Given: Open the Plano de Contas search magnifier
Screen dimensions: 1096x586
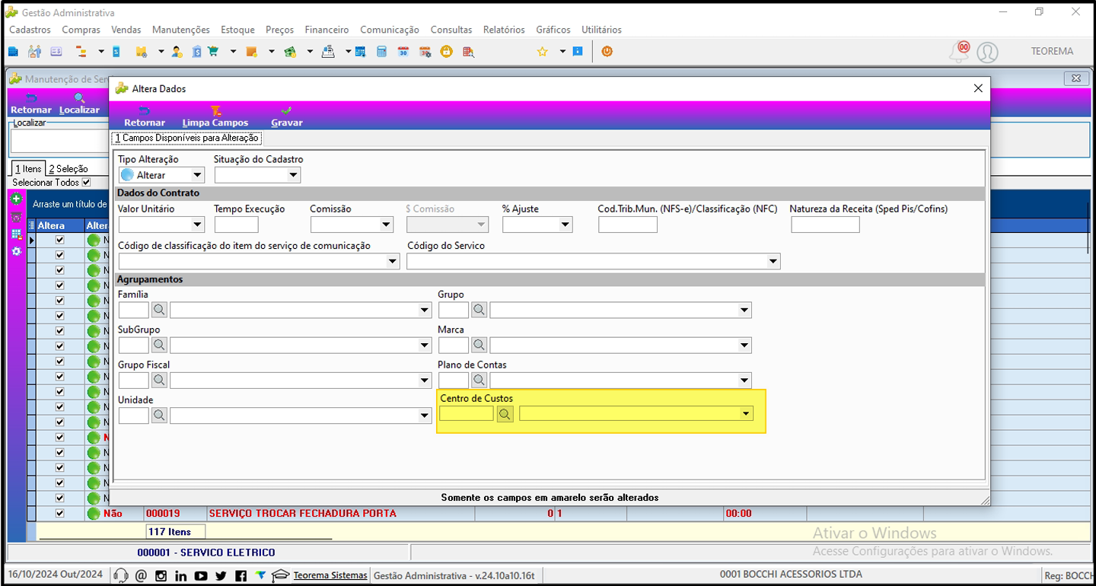Looking at the screenshot, I should click(479, 380).
